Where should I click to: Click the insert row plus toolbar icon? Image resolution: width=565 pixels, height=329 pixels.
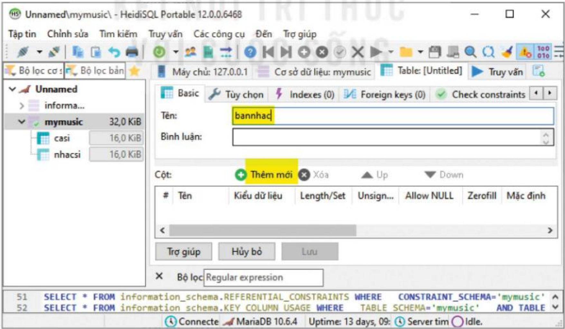(304, 51)
